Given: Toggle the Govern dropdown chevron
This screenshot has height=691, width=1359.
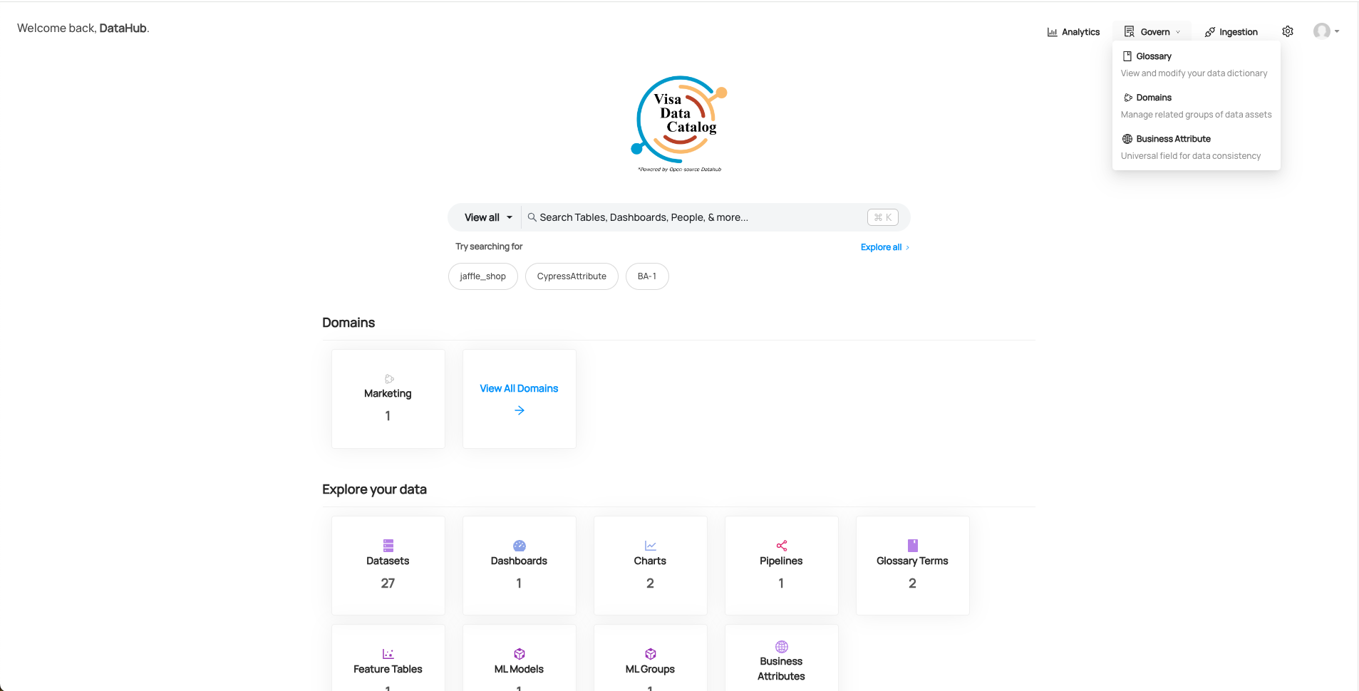Looking at the screenshot, I should click(1178, 32).
